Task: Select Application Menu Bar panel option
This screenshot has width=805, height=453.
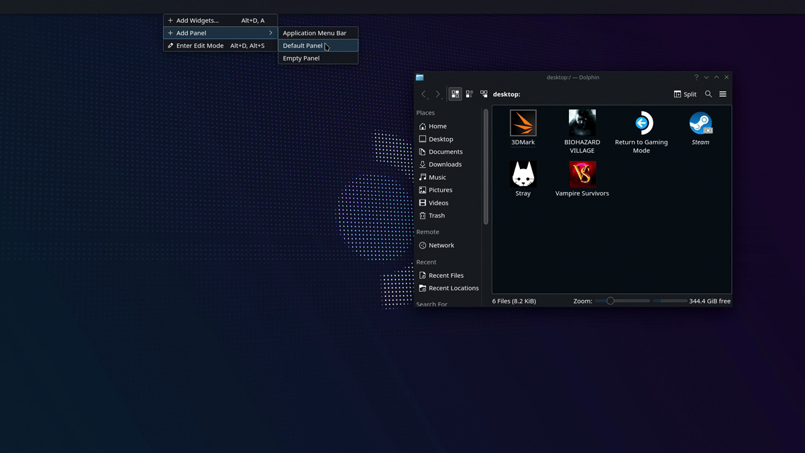Action: coord(318,33)
